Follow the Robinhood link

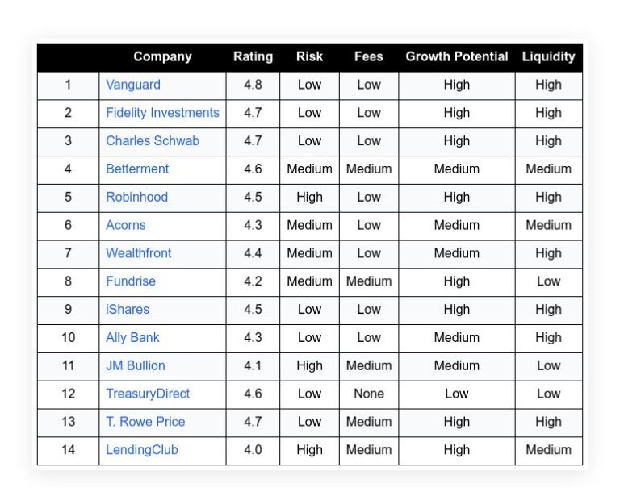click(136, 197)
